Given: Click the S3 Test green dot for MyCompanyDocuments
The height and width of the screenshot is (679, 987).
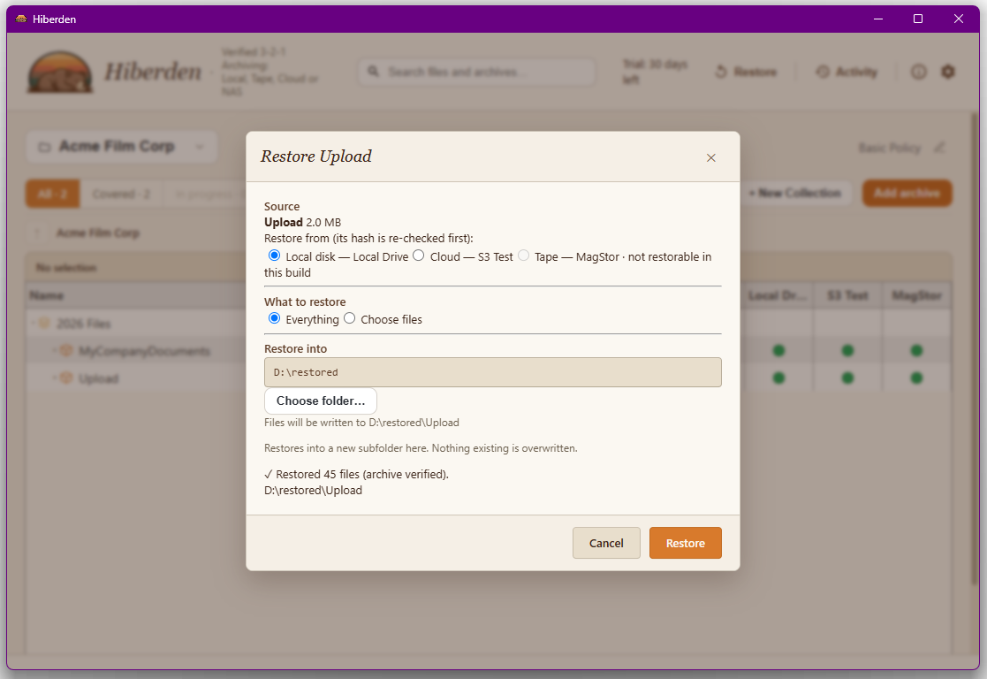Looking at the screenshot, I should coord(848,351).
